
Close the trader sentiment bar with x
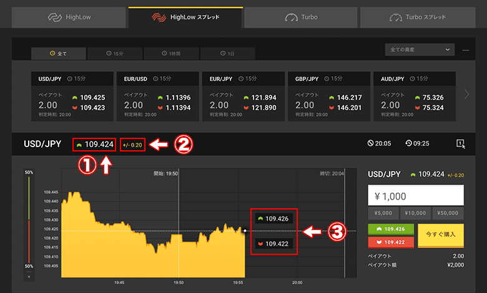tap(29, 277)
